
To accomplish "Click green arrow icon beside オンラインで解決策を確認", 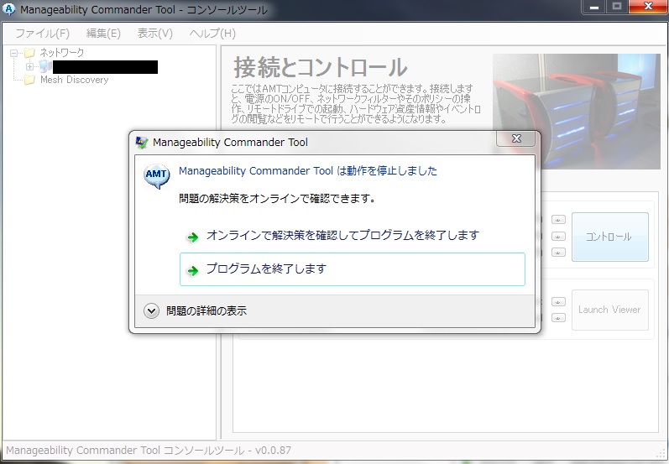I will pyautogui.click(x=193, y=237).
